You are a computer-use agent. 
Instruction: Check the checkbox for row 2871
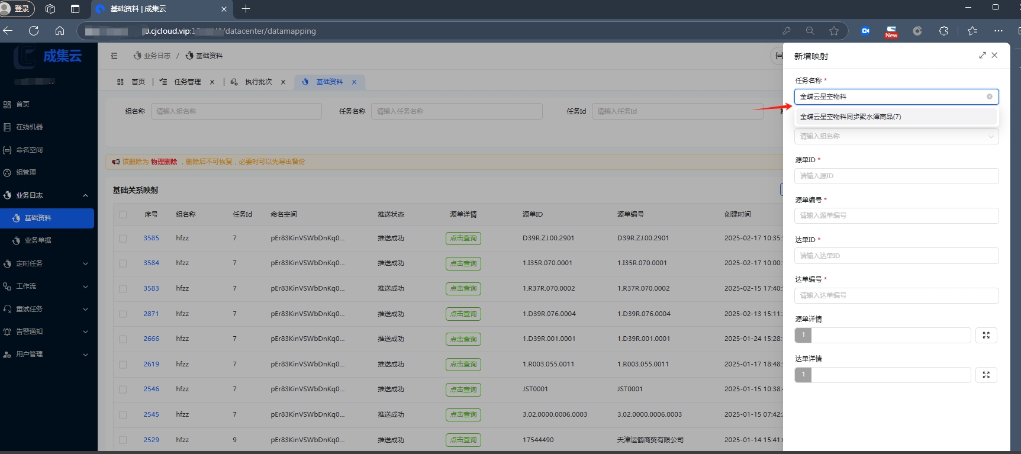click(x=123, y=314)
